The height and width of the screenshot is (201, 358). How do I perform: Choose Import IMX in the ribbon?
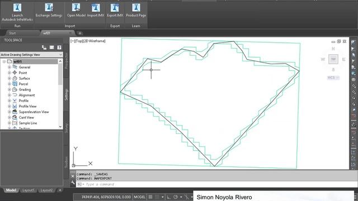[x=96, y=11]
